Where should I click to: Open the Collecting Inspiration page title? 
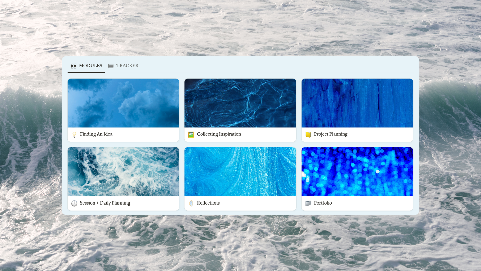[219, 134]
